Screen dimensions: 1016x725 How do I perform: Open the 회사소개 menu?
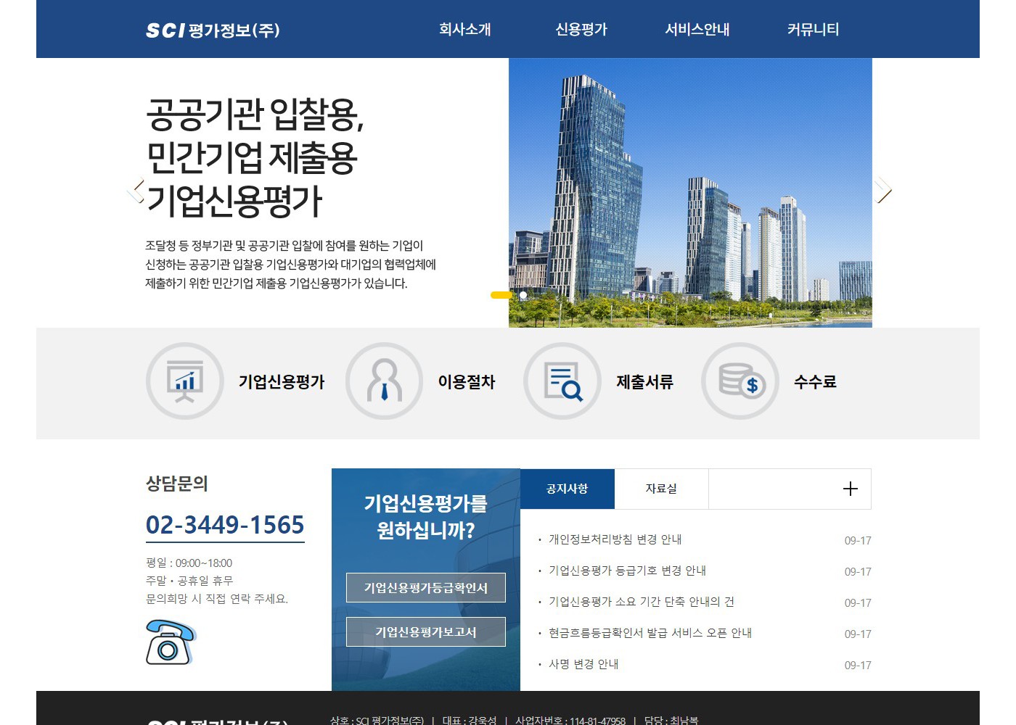pyautogui.click(x=464, y=30)
